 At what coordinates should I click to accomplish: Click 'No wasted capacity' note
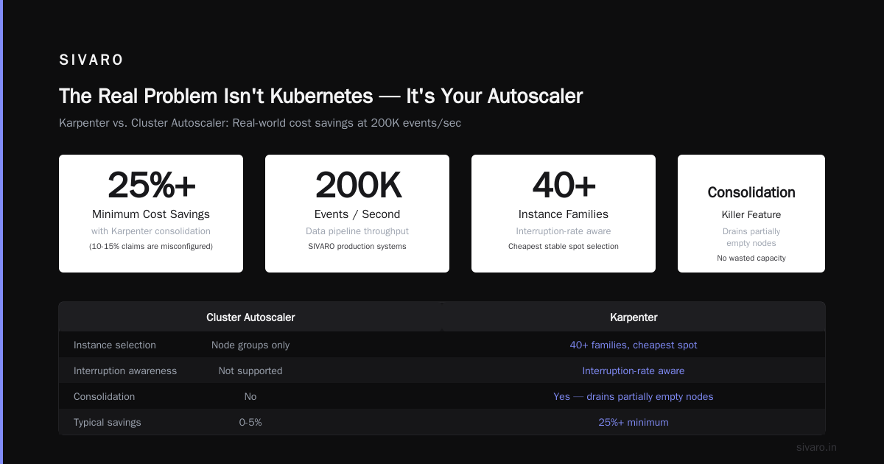click(x=751, y=259)
